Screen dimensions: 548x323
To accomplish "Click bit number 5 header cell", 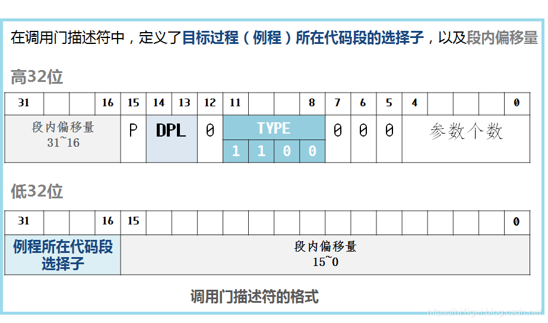I will pyautogui.click(x=389, y=103).
